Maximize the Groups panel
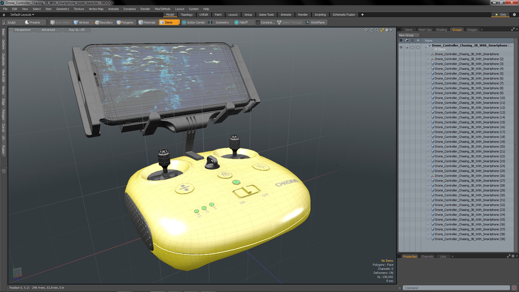Viewport: 519px width, 292px height. pos(513,29)
